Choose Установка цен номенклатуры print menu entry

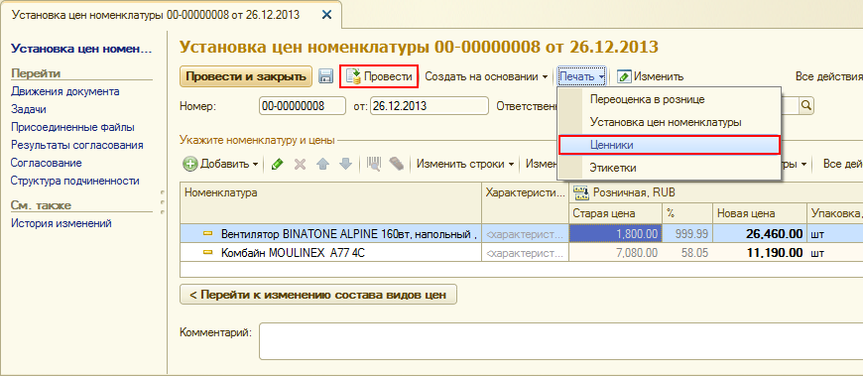click(x=670, y=122)
